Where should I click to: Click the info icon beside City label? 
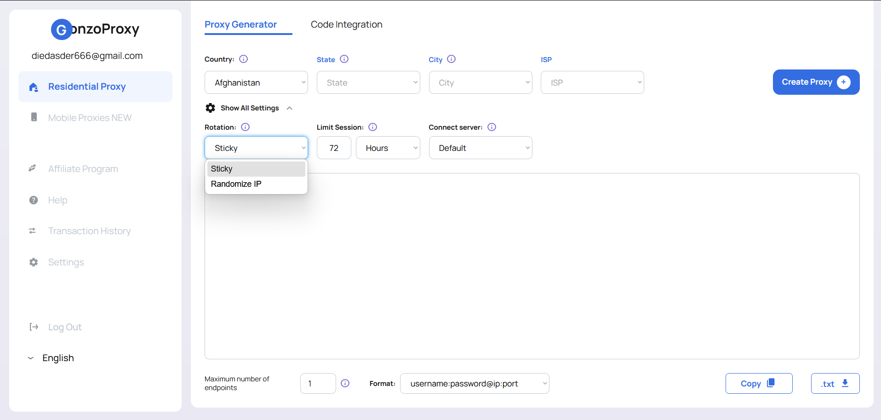[451, 59]
